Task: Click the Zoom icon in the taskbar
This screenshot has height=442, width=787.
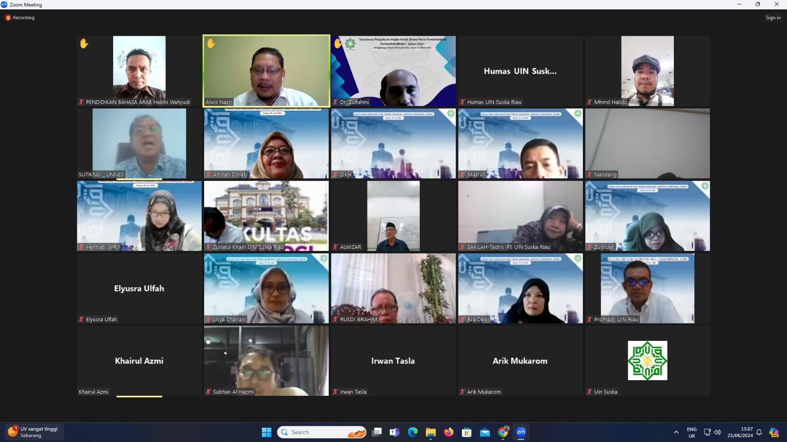Action: [521, 432]
